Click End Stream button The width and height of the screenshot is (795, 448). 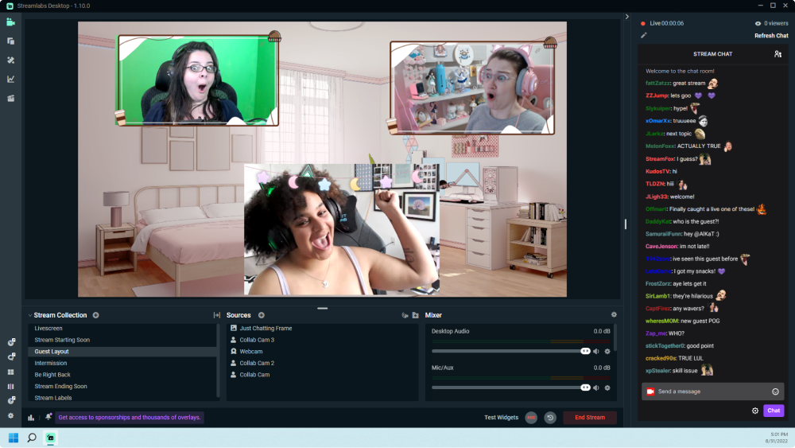tap(590, 418)
